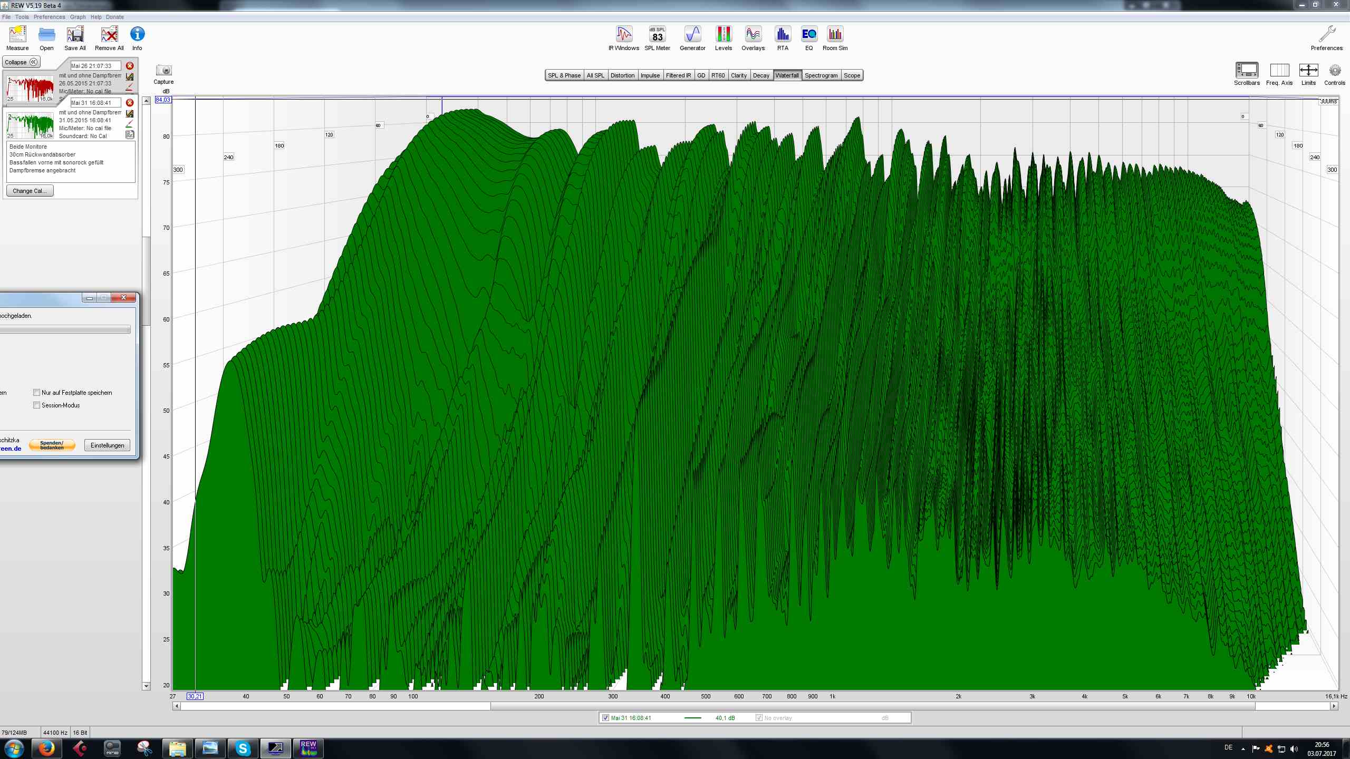
Task: Open waterfall Controls gear
Action: [x=1335, y=70]
